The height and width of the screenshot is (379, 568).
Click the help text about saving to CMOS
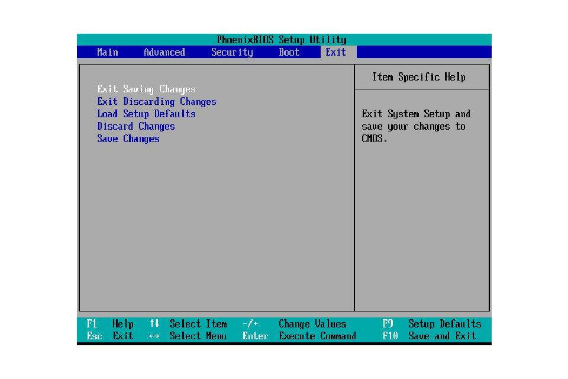tap(416, 126)
